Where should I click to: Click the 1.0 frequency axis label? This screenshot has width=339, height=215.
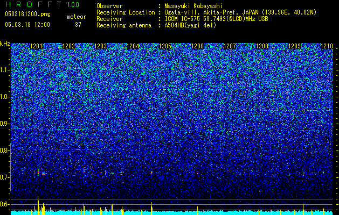tap(4, 97)
